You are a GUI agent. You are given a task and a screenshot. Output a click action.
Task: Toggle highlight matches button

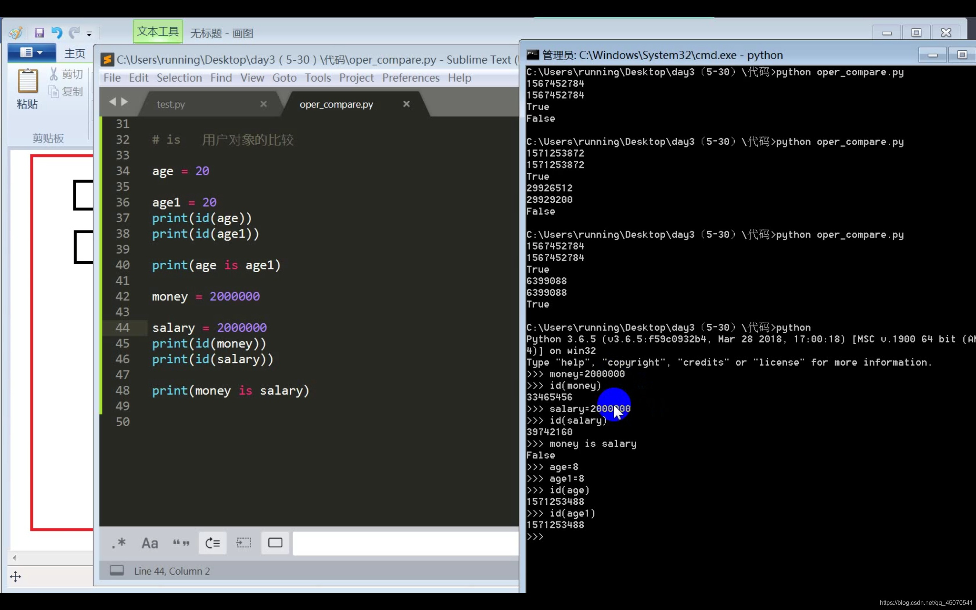[x=275, y=543]
